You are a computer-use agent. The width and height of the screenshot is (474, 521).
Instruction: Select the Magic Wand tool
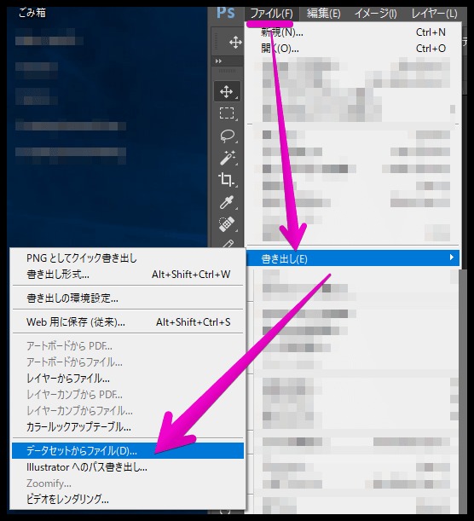coord(227,158)
